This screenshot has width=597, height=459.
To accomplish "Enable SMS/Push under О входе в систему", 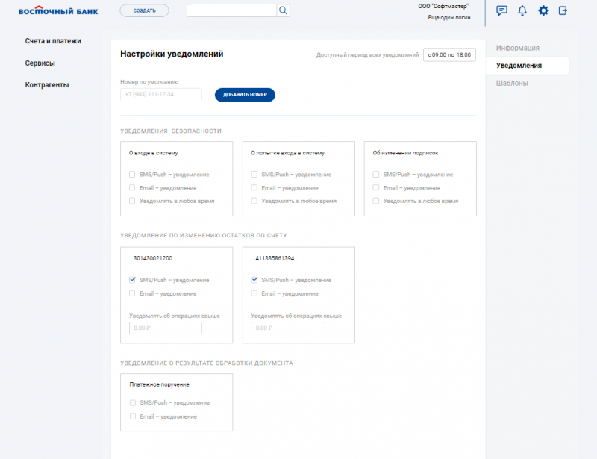I will [x=132, y=175].
